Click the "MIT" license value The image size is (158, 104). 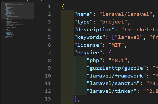[x=116, y=45]
